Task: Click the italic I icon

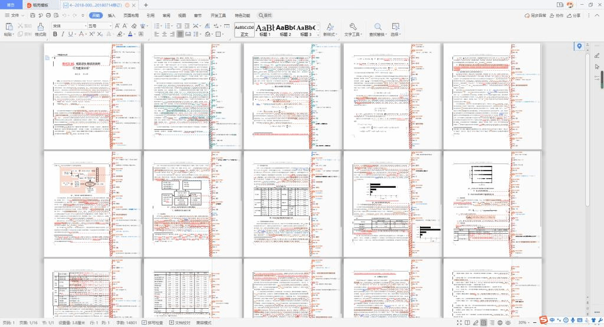Action: [x=63, y=34]
